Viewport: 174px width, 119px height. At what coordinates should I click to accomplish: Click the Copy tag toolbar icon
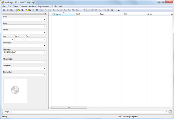tap(46, 10)
